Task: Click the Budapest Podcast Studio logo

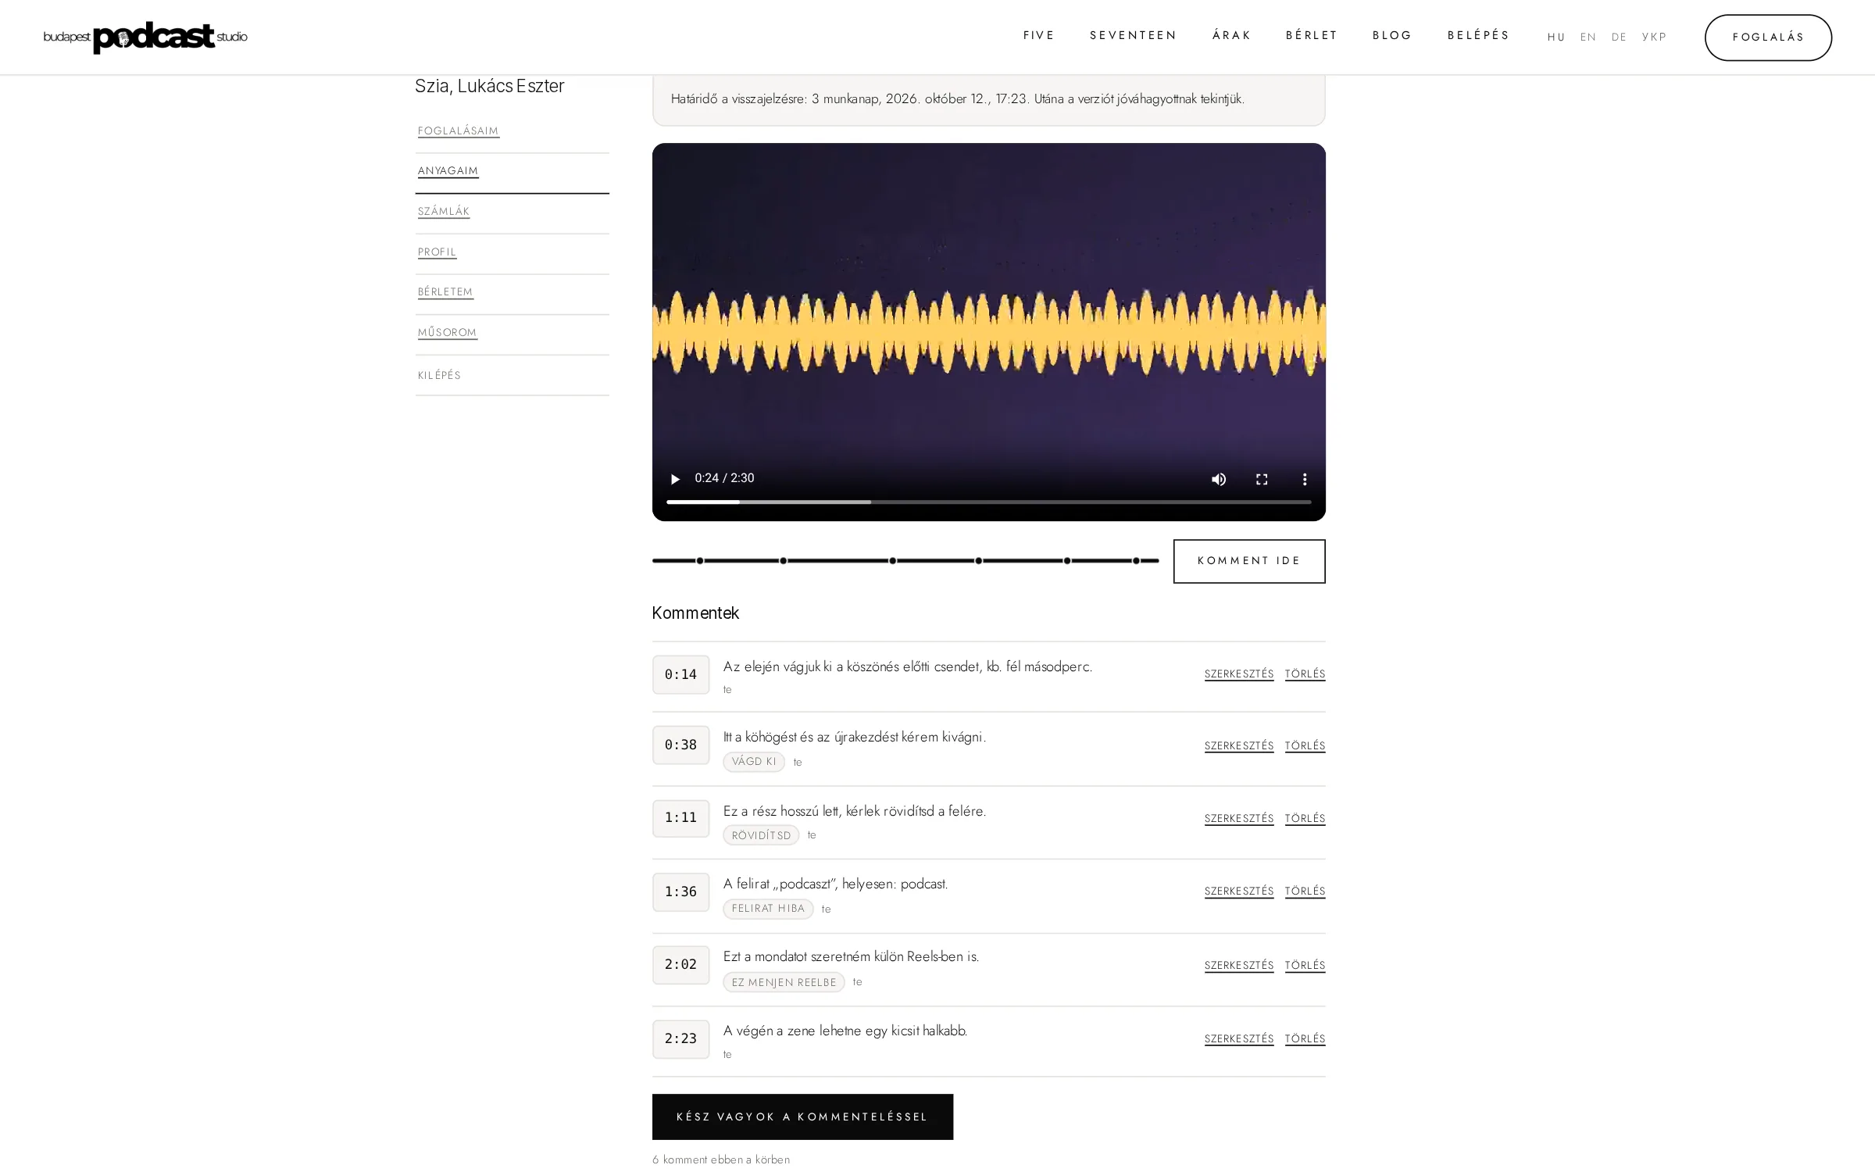Action: (x=145, y=37)
